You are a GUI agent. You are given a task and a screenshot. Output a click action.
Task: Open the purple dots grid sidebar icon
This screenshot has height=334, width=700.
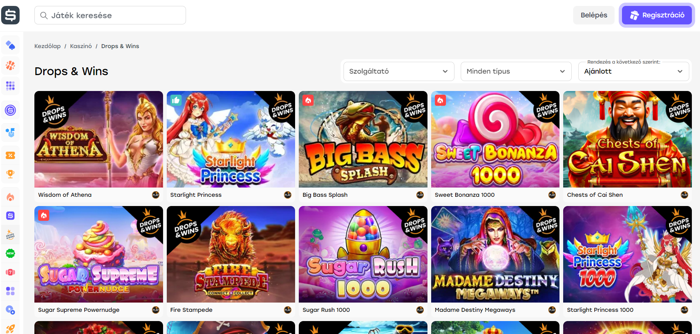pos(10,86)
